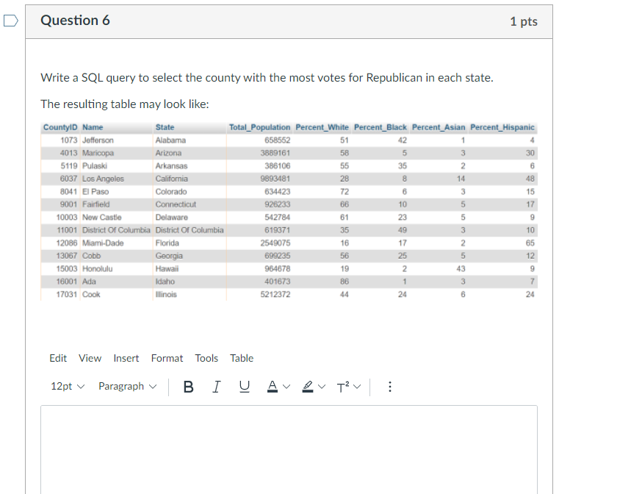This screenshot has height=494, width=631.
Task: Expand the highlight color picker arrow
Action: click(x=322, y=387)
